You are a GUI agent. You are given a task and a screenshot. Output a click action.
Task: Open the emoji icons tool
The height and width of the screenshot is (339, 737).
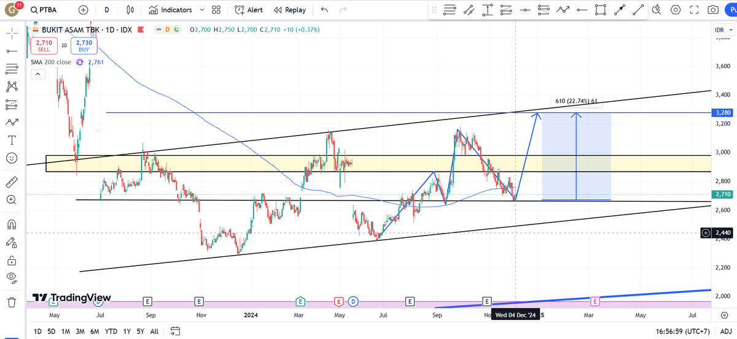point(11,158)
